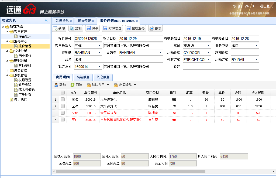The height and width of the screenshot is (178, 276).
Task: Open 附件管理 attachment management
Action: [112, 28]
